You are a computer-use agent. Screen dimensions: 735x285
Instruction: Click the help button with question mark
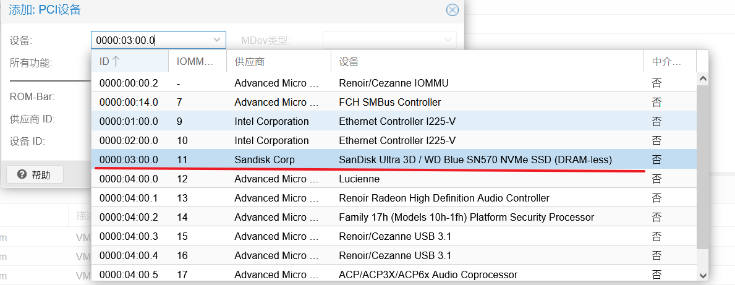coord(34,175)
